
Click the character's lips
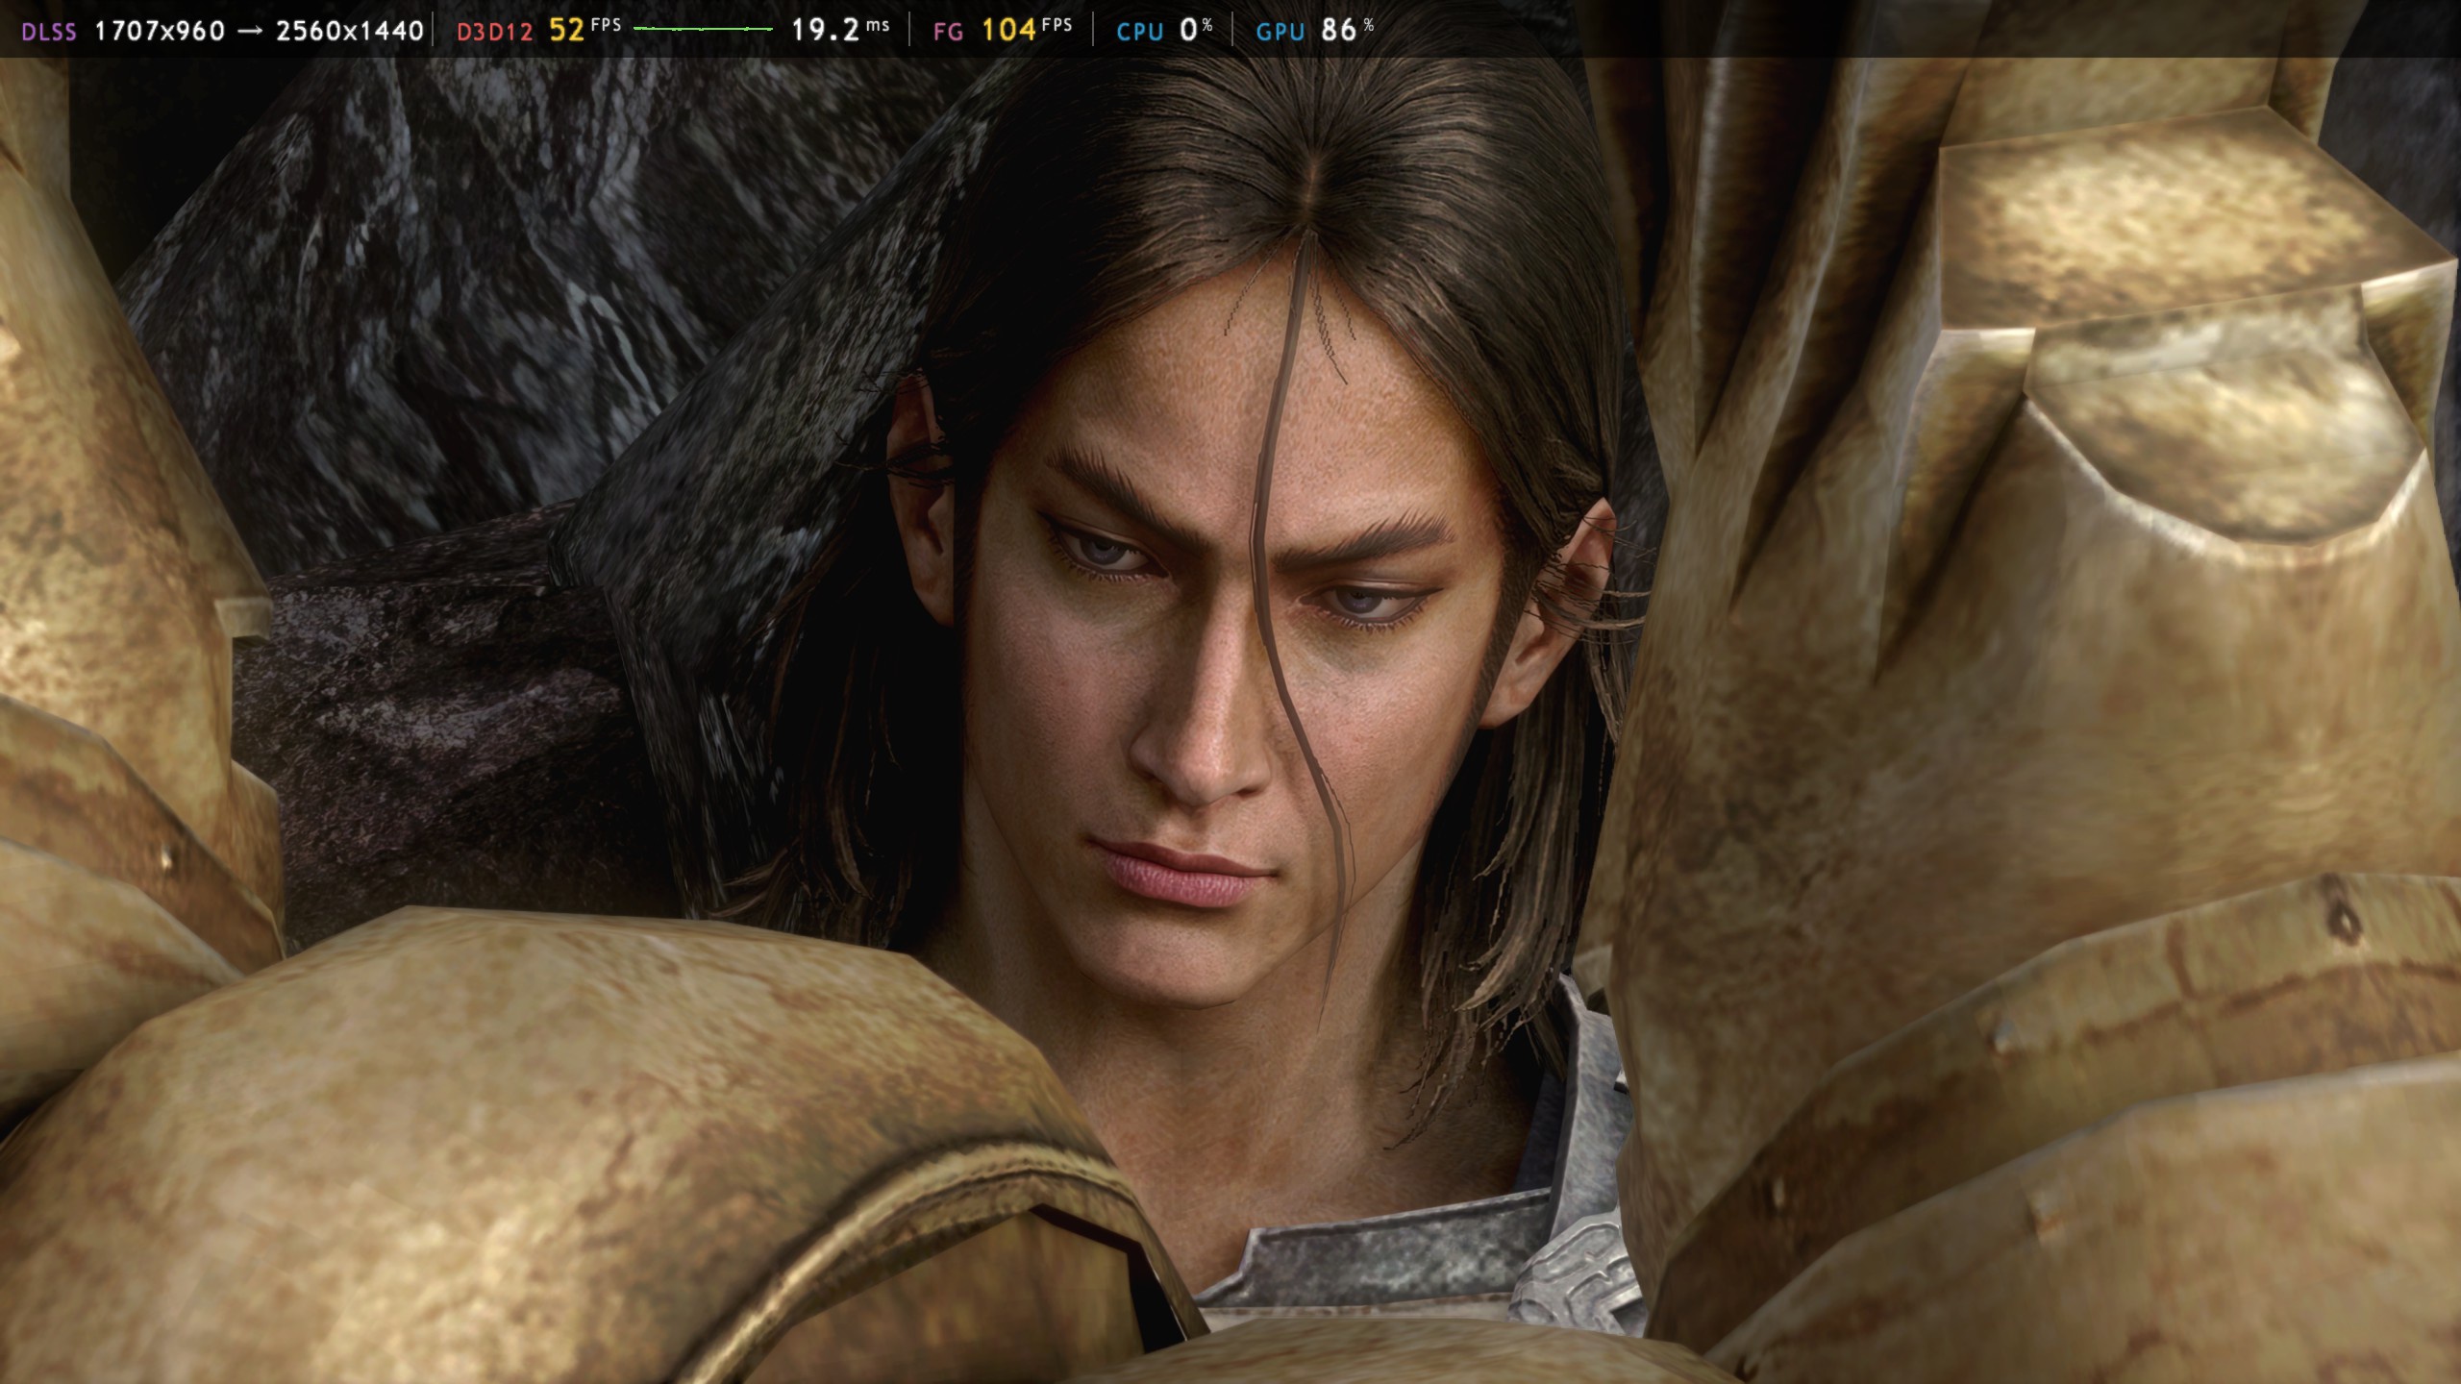1181,873
